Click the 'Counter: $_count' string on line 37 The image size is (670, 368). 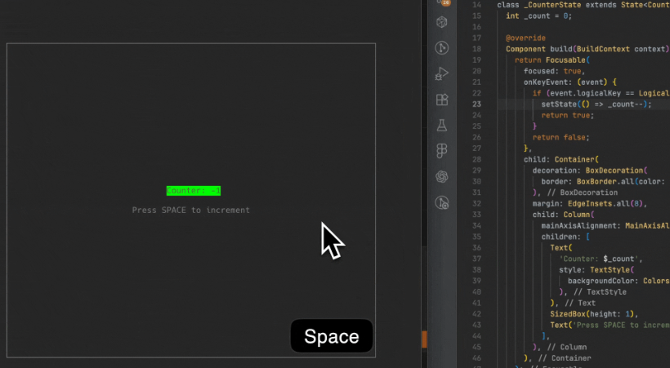point(599,259)
